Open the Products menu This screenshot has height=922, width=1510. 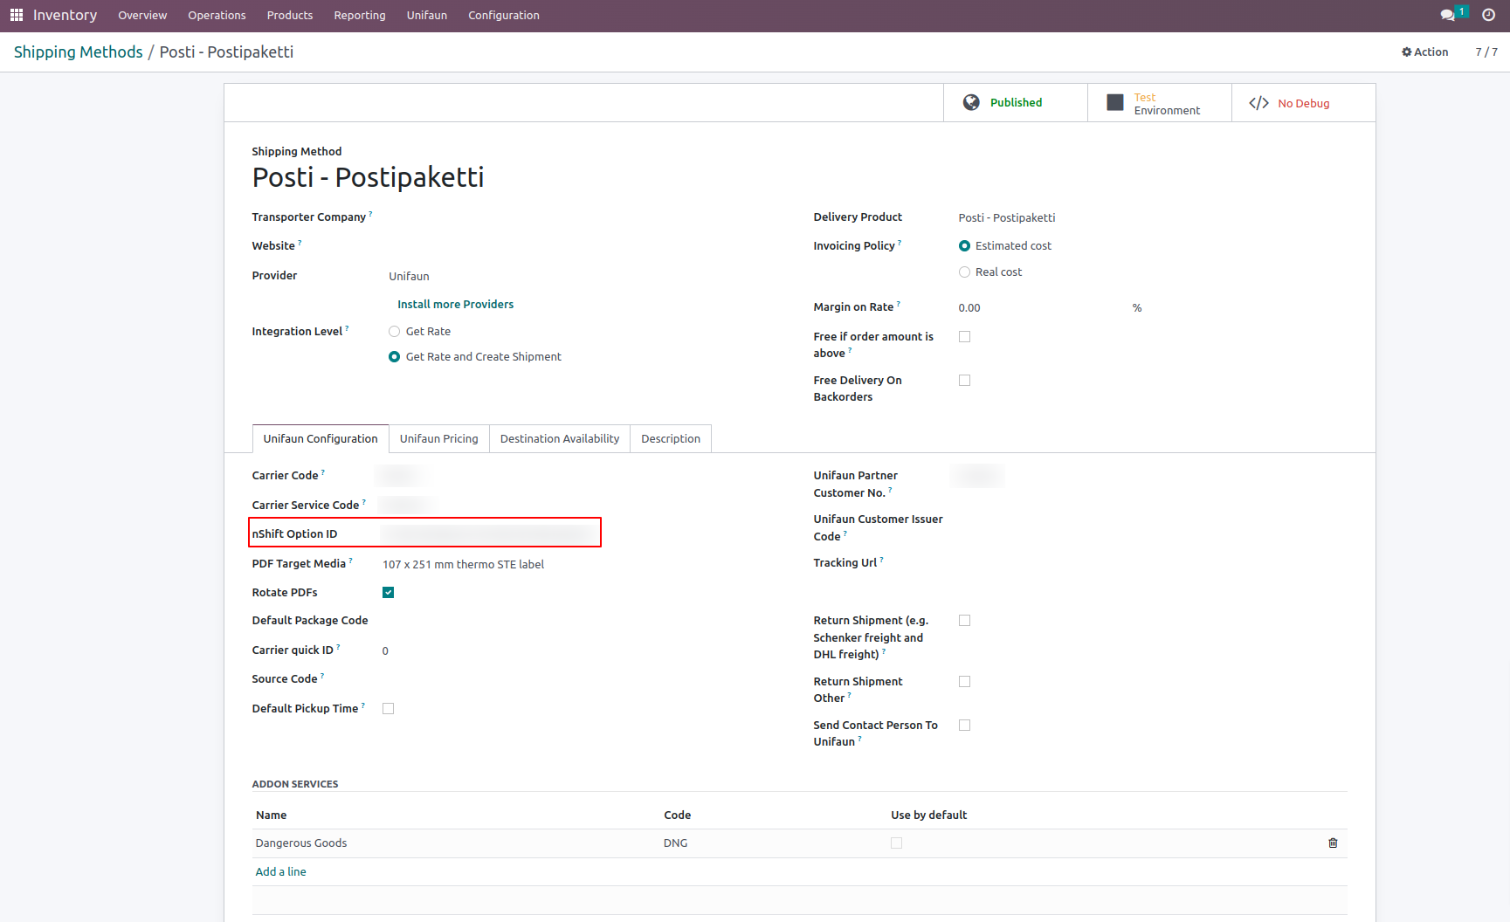290,16
